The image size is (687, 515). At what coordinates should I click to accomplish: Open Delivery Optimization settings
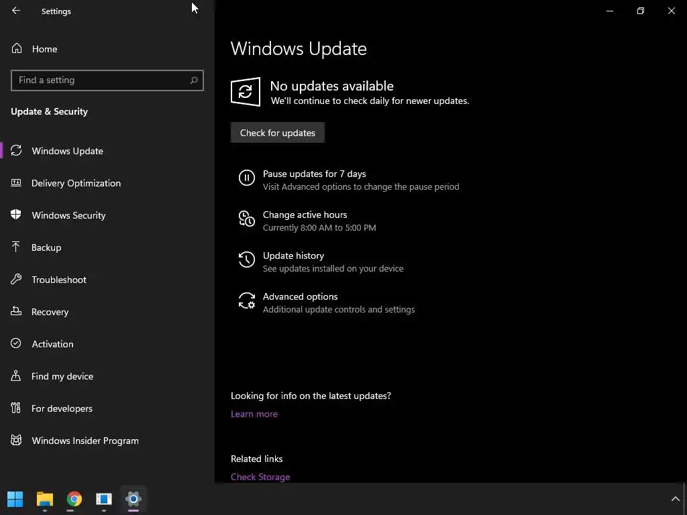click(x=76, y=183)
